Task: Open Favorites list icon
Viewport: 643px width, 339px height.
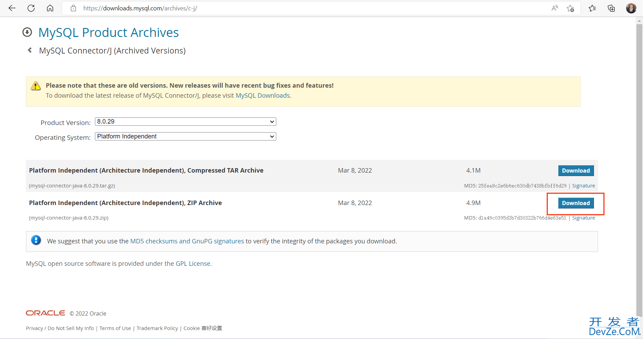Action: [x=592, y=8]
